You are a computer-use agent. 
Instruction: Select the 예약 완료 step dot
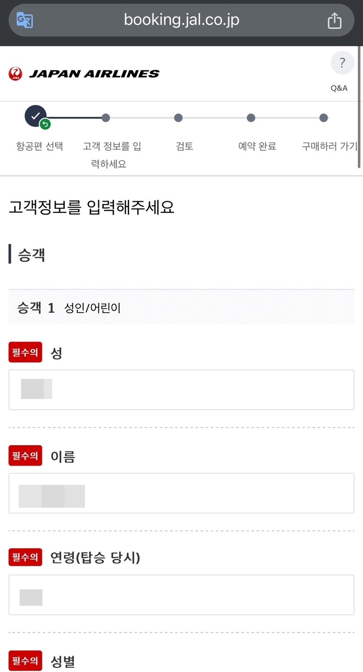tap(251, 118)
